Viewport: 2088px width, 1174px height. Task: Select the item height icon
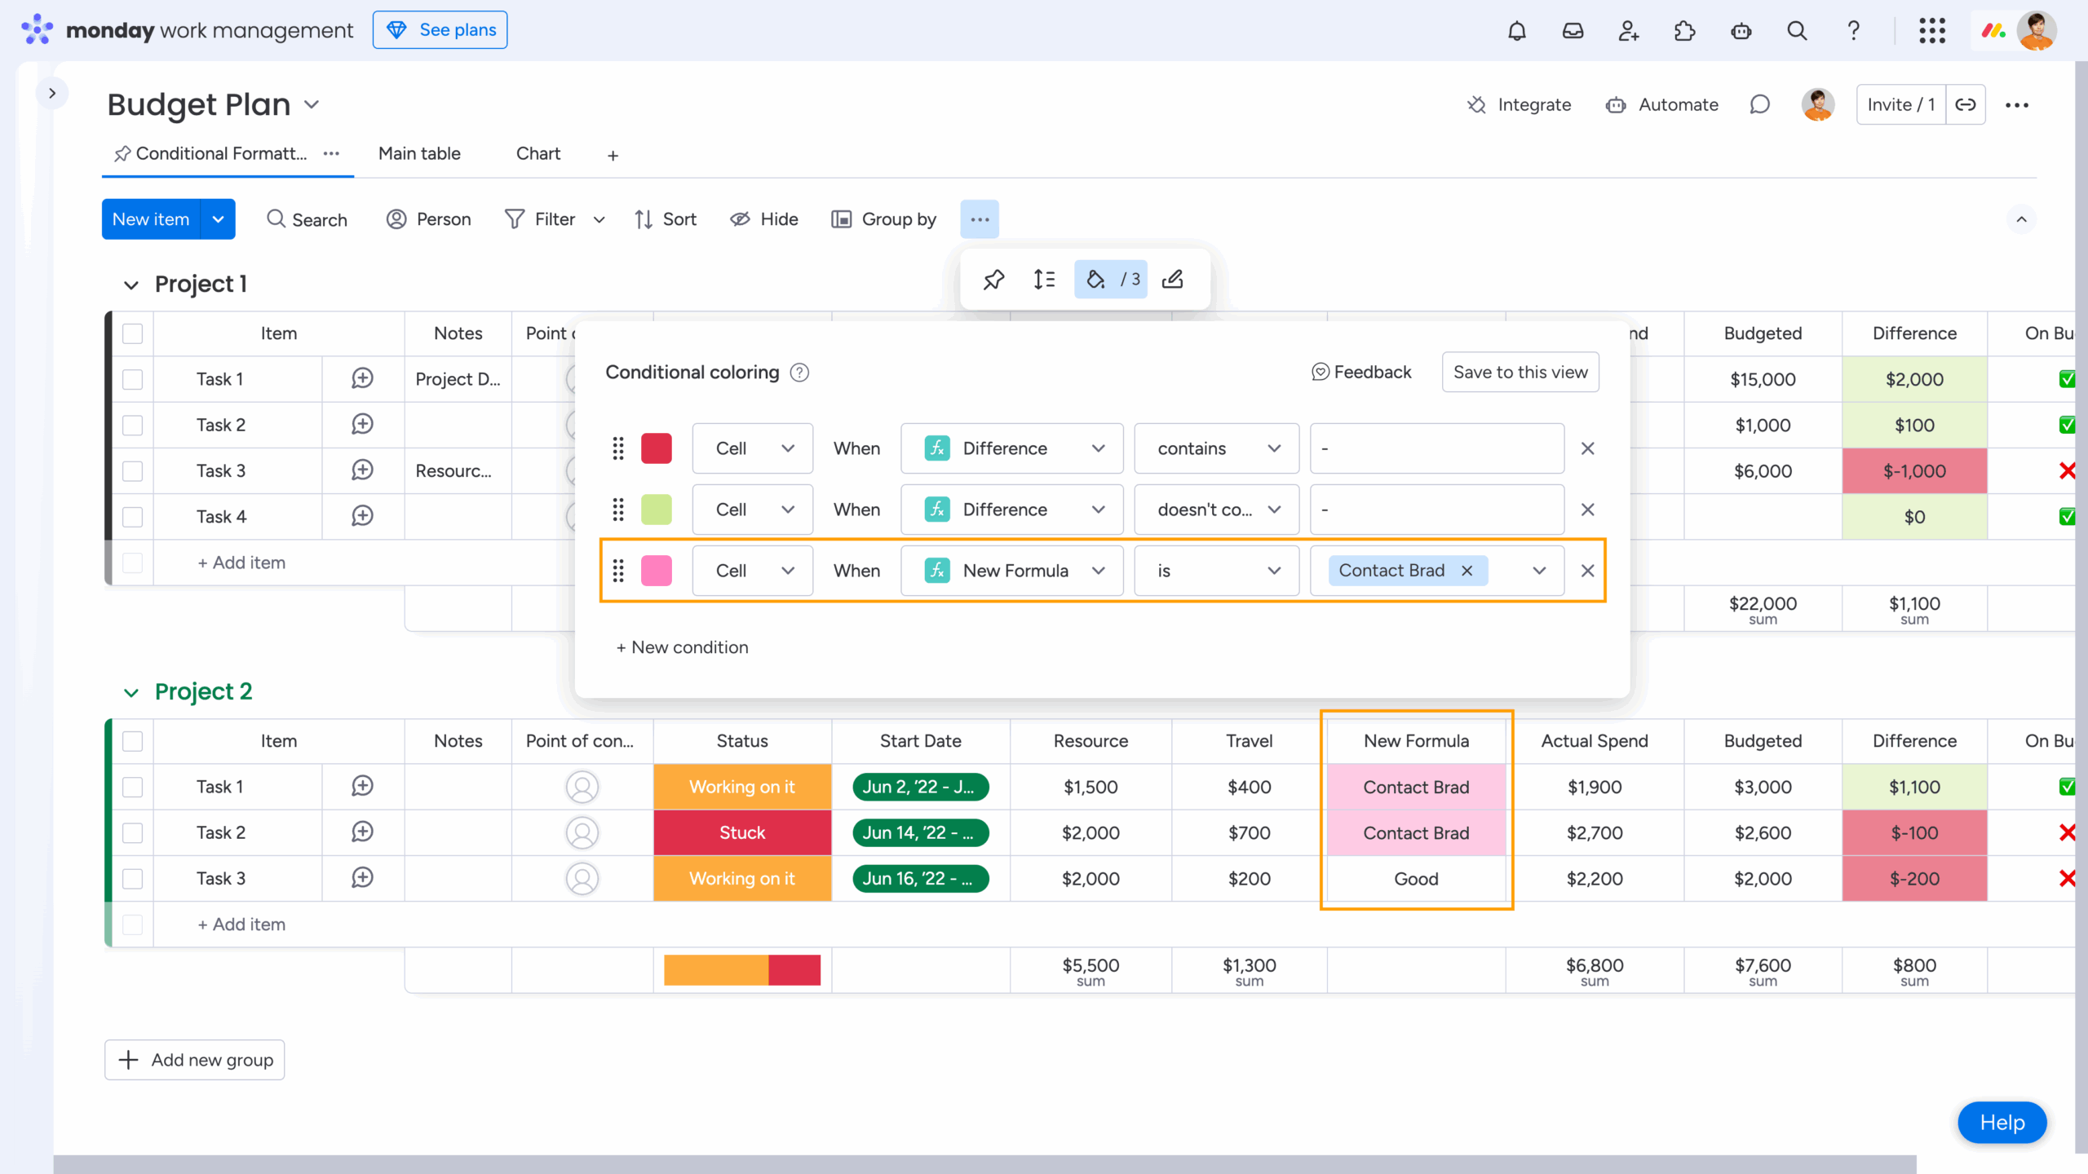point(1044,280)
